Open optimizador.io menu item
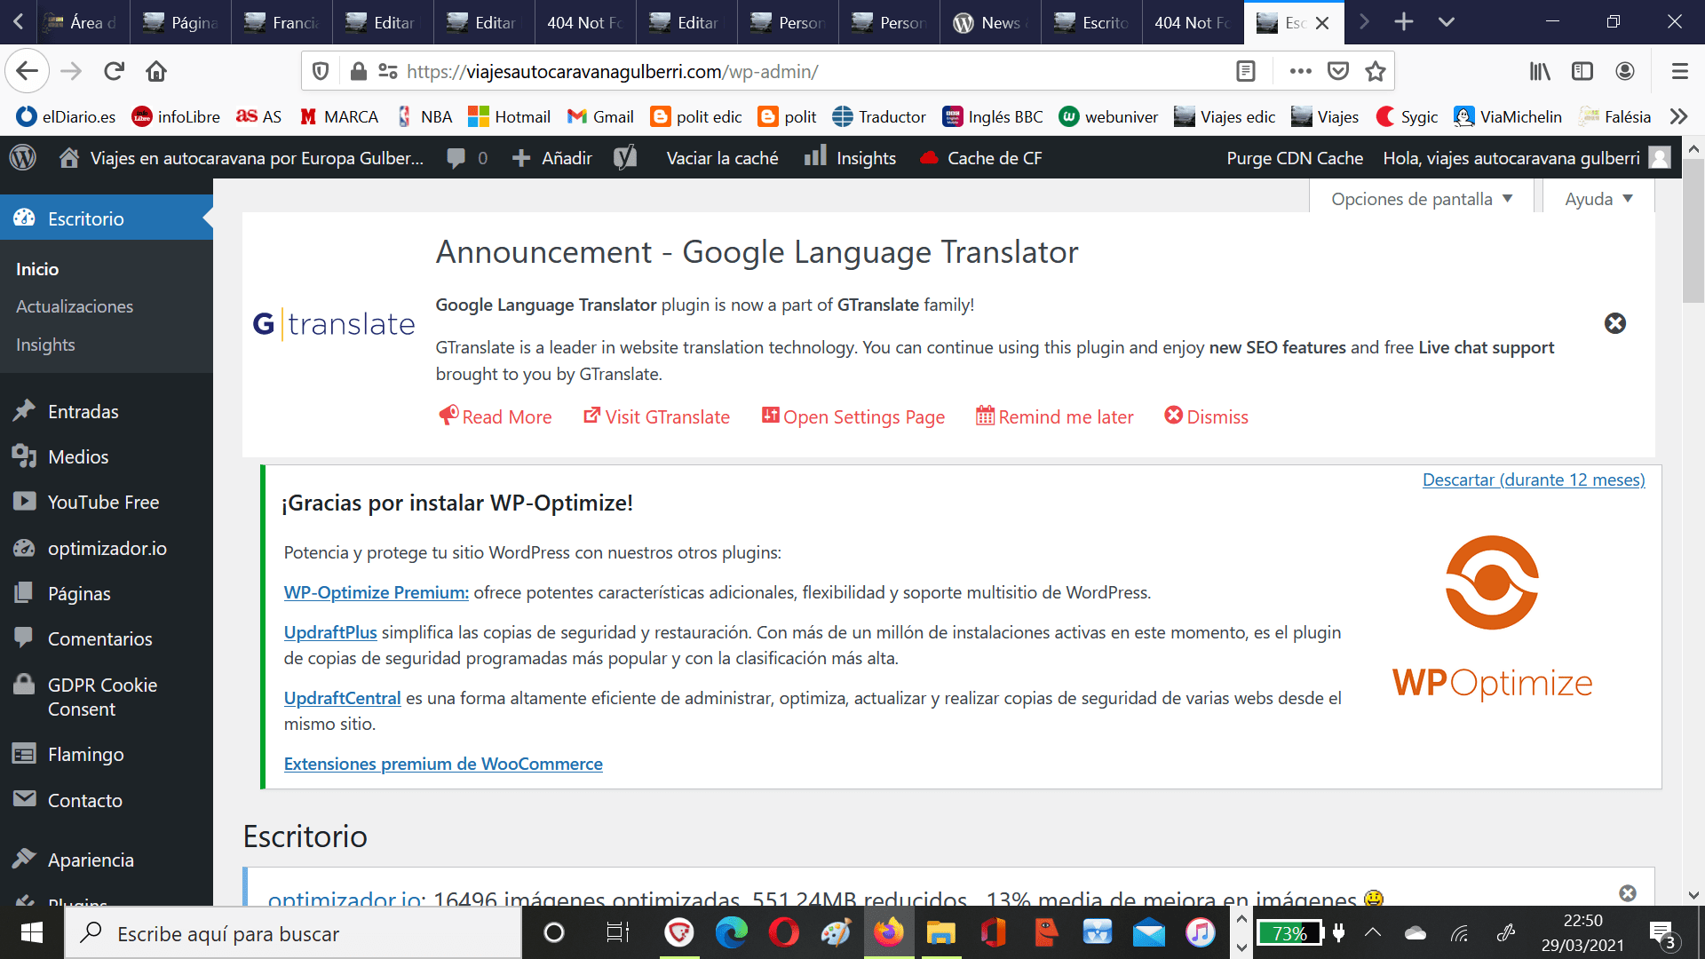The height and width of the screenshot is (959, 1705). [x=107, y=548]
